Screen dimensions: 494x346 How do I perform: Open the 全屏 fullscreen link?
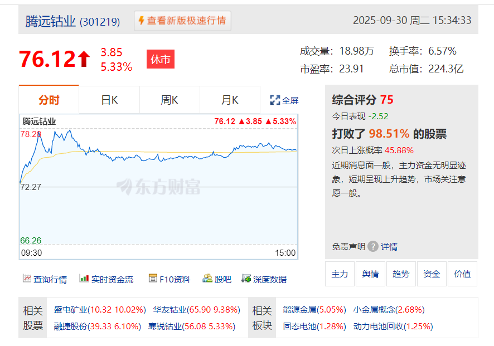click(x=290, y=100)
